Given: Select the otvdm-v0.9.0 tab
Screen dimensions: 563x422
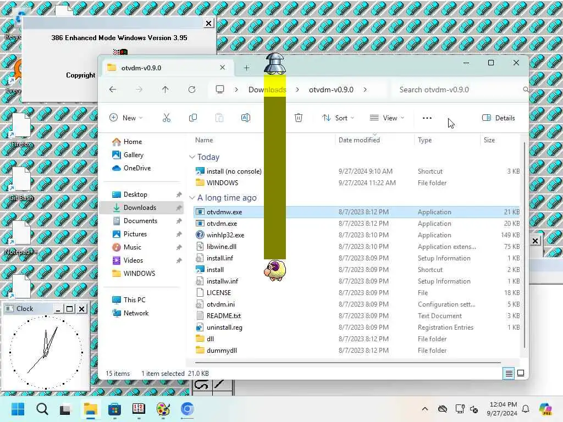Looking at the screenshot, I should point(169,68).
